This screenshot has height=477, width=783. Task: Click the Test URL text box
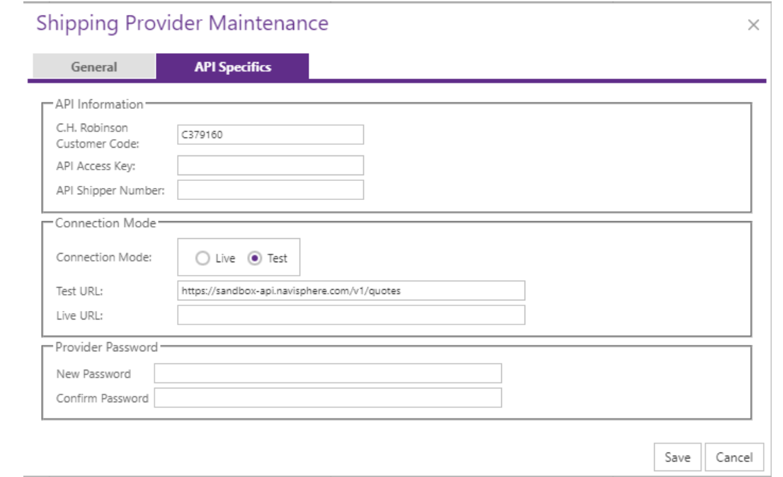pos(350,290)
